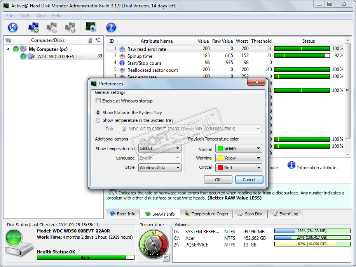Switch to the Event Log tab
This screenshot has height=267, width=356.
tap(285, 214)
